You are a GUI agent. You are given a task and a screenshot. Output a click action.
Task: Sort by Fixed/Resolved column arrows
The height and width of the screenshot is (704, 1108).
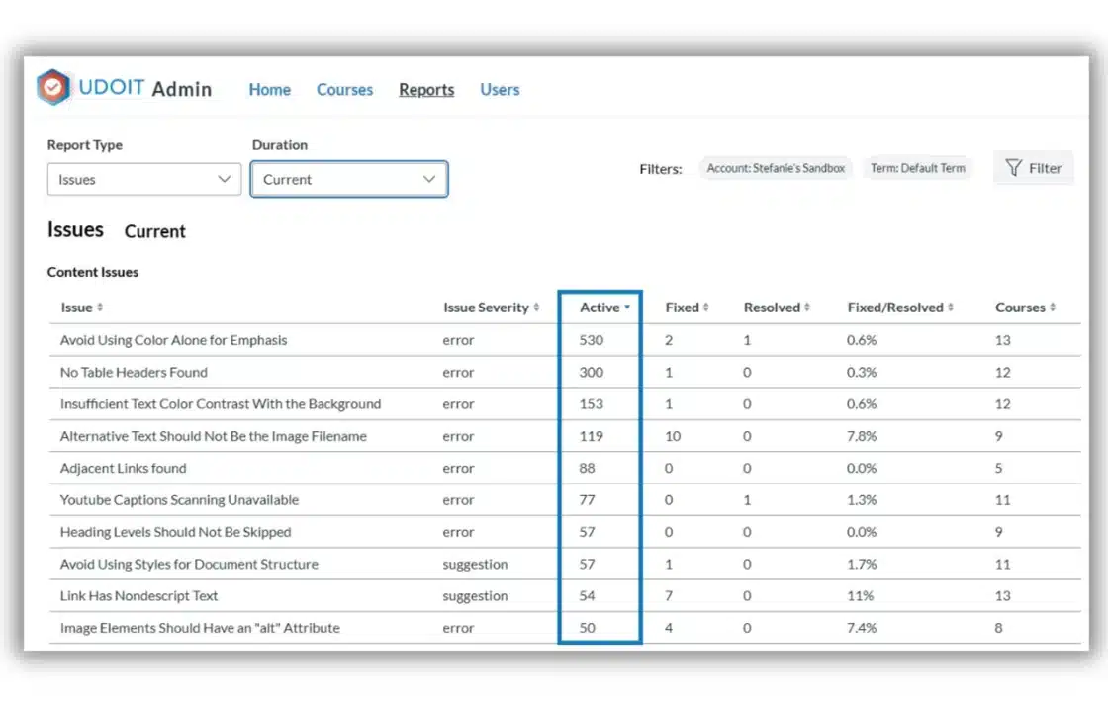click(950, 308)
